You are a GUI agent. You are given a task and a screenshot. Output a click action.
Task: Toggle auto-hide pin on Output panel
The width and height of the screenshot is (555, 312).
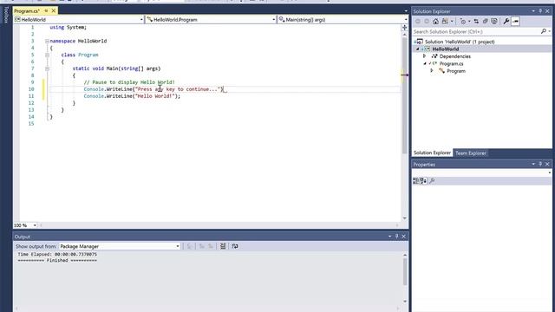click(397, 237)
